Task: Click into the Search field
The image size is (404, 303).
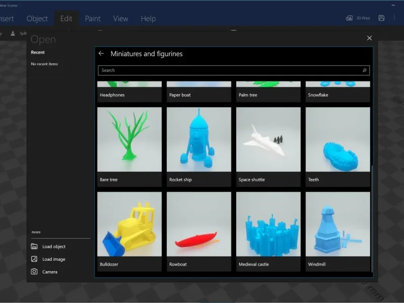Action: click(x=234, y=70)
